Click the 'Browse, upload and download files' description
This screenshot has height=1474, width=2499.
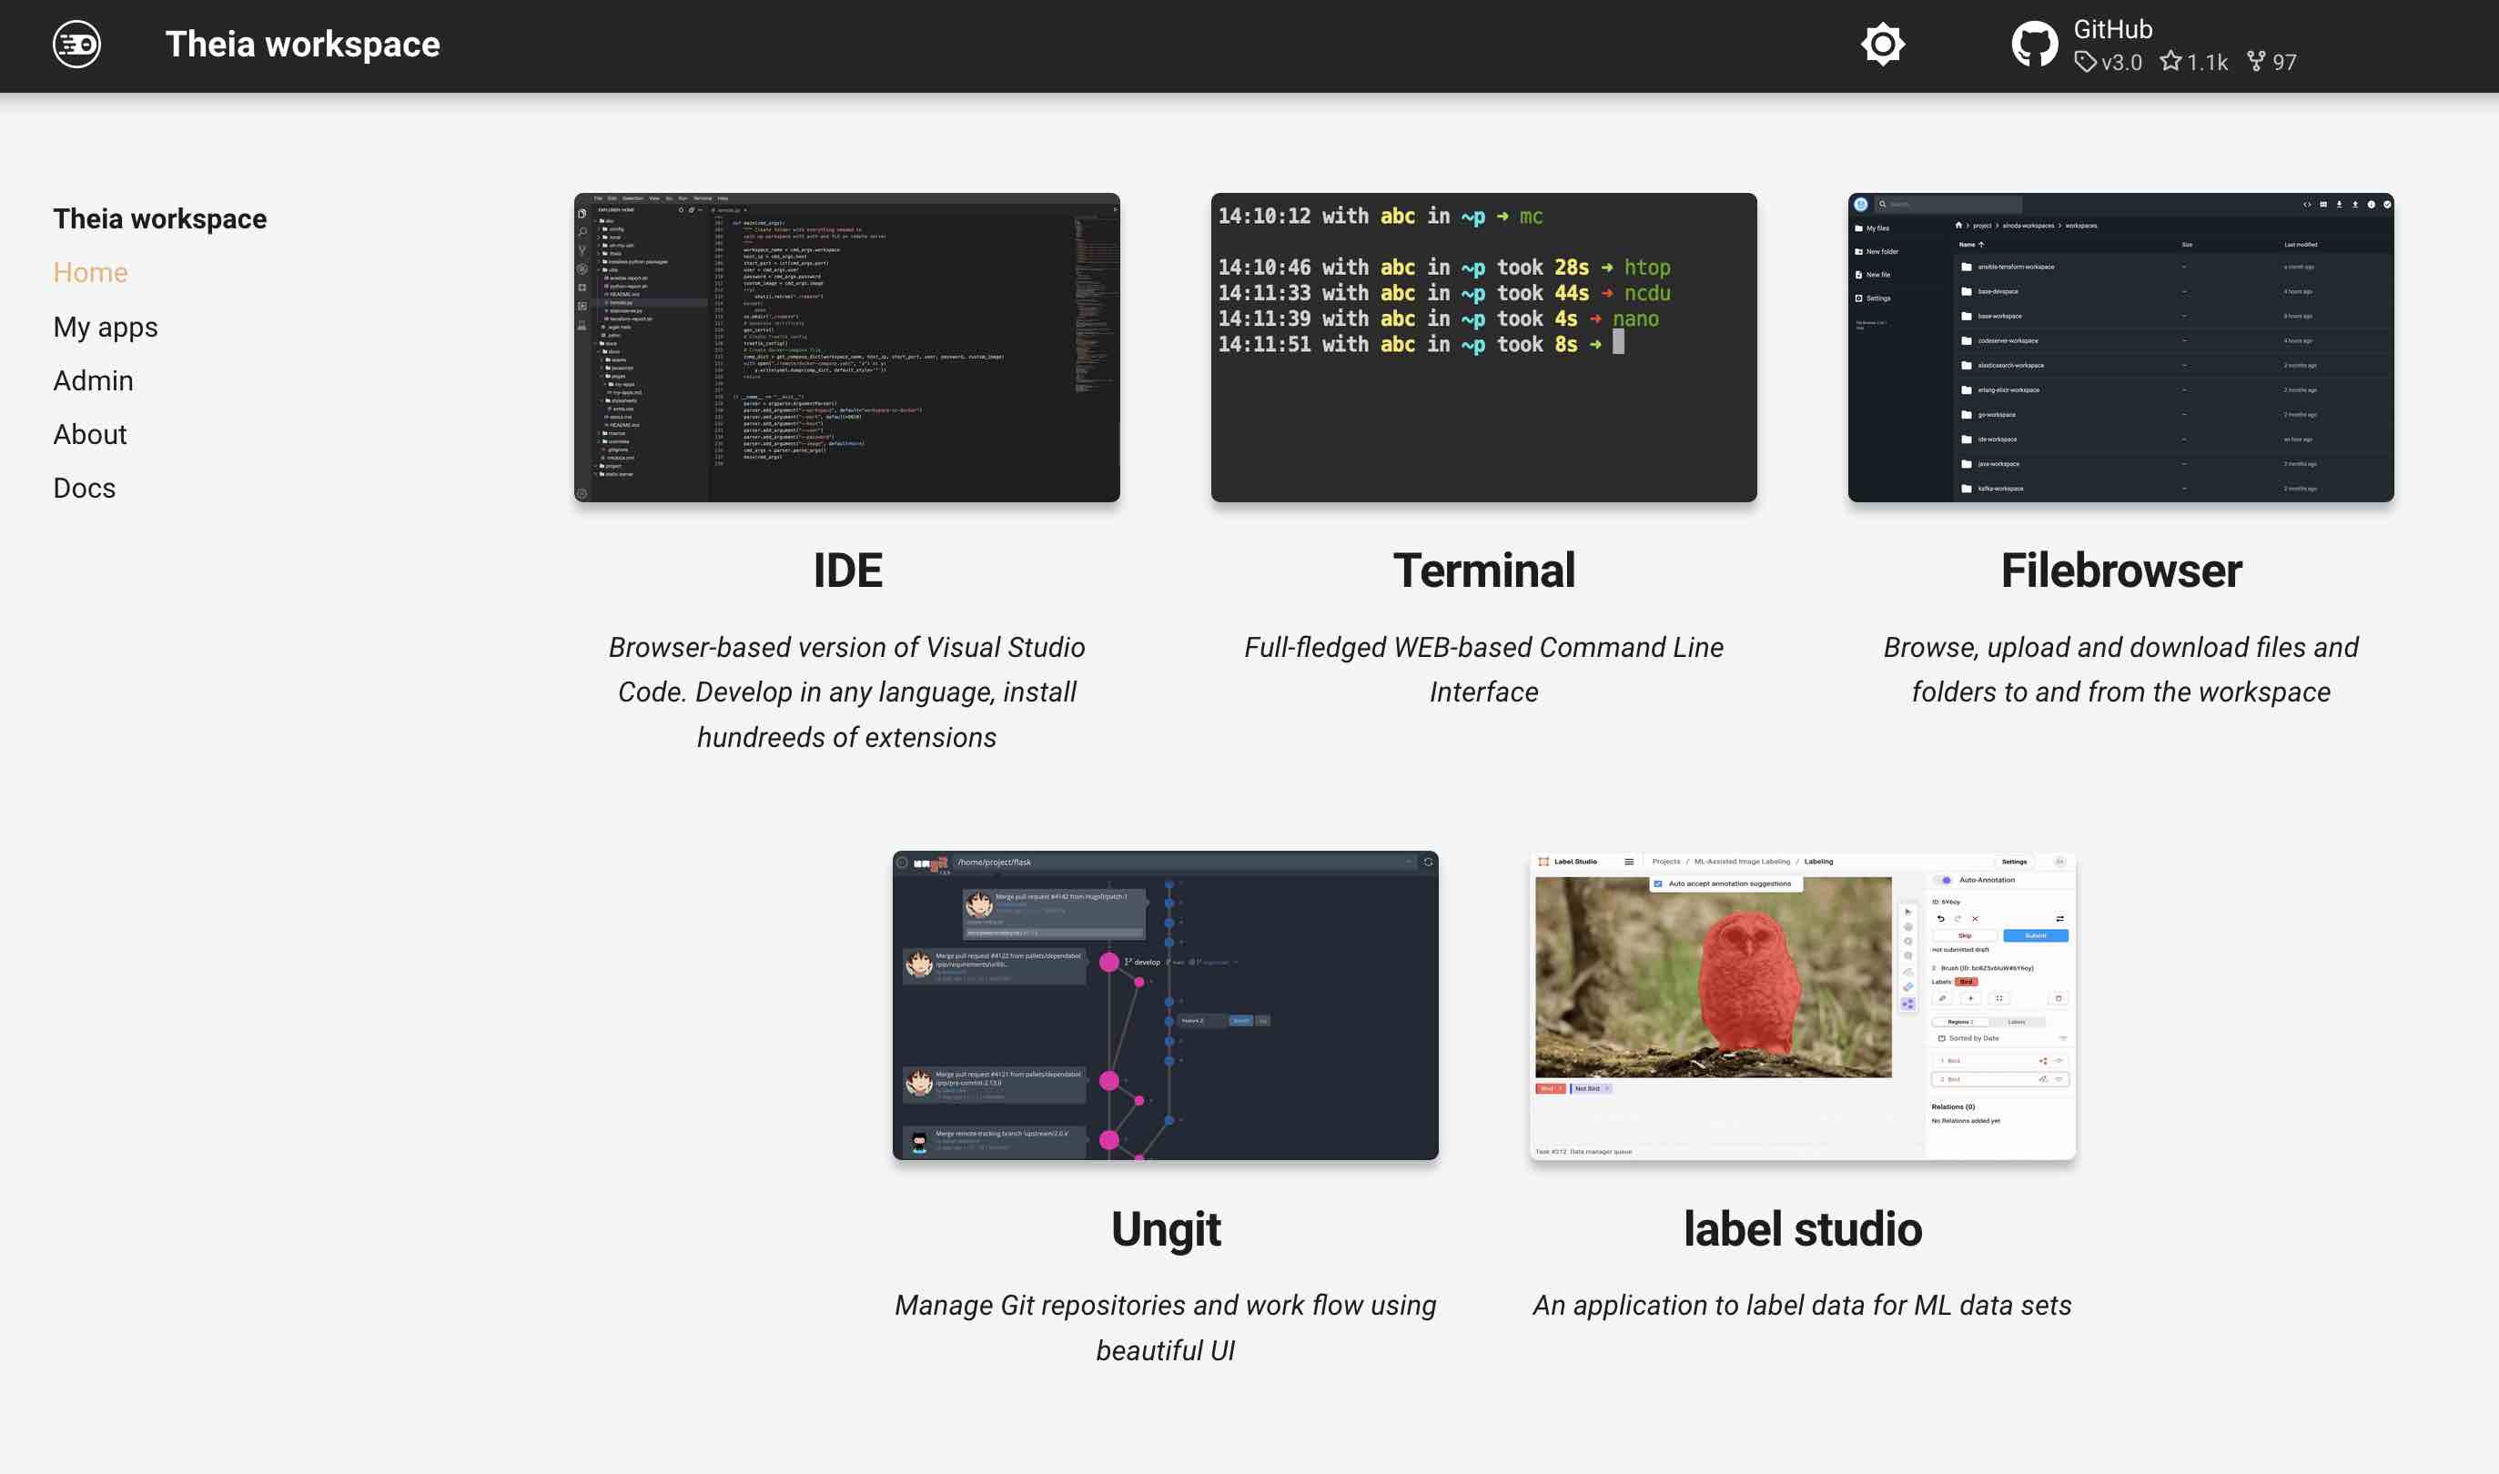click(2120, 670)
